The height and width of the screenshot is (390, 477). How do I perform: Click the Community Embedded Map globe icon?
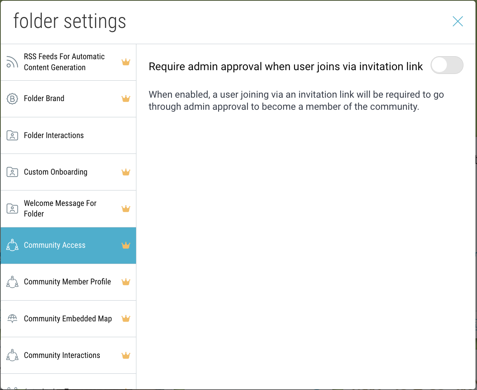pyautogui.click(x=12, y=319)
